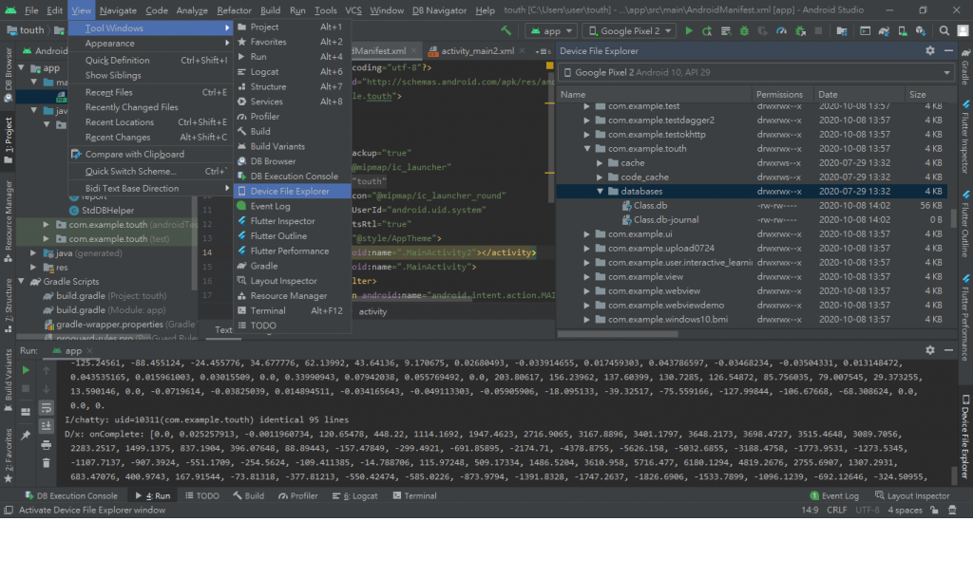Click the print icon in Run panel

[46, 444]
